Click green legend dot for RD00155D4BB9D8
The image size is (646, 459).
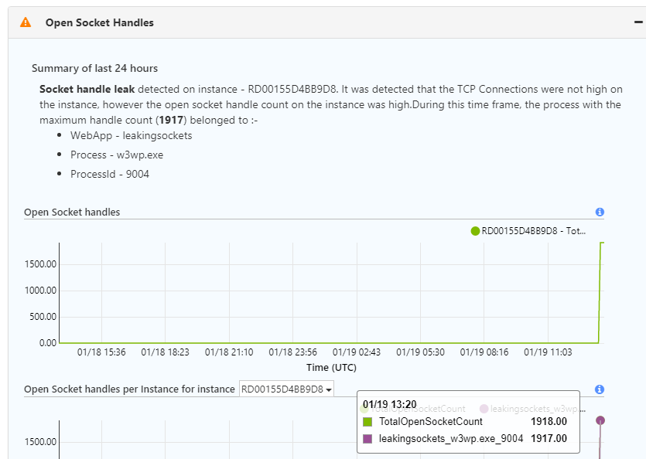click(x=475, y=230)
